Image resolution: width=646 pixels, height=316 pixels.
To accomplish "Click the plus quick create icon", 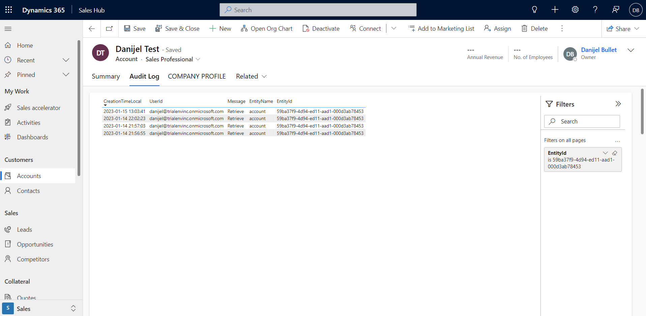I will (x=555, y=10).
